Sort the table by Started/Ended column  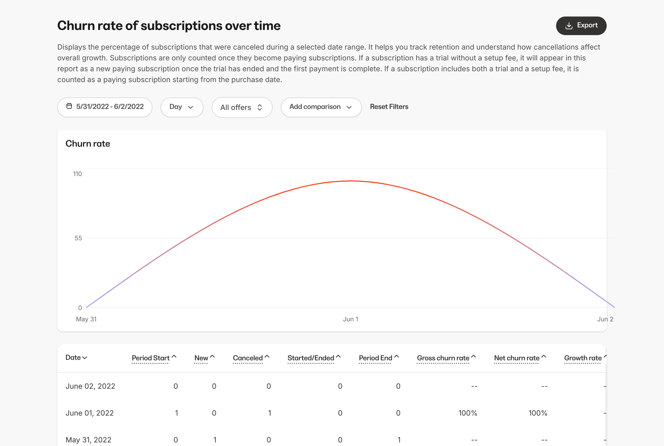[x=313, y=358]
